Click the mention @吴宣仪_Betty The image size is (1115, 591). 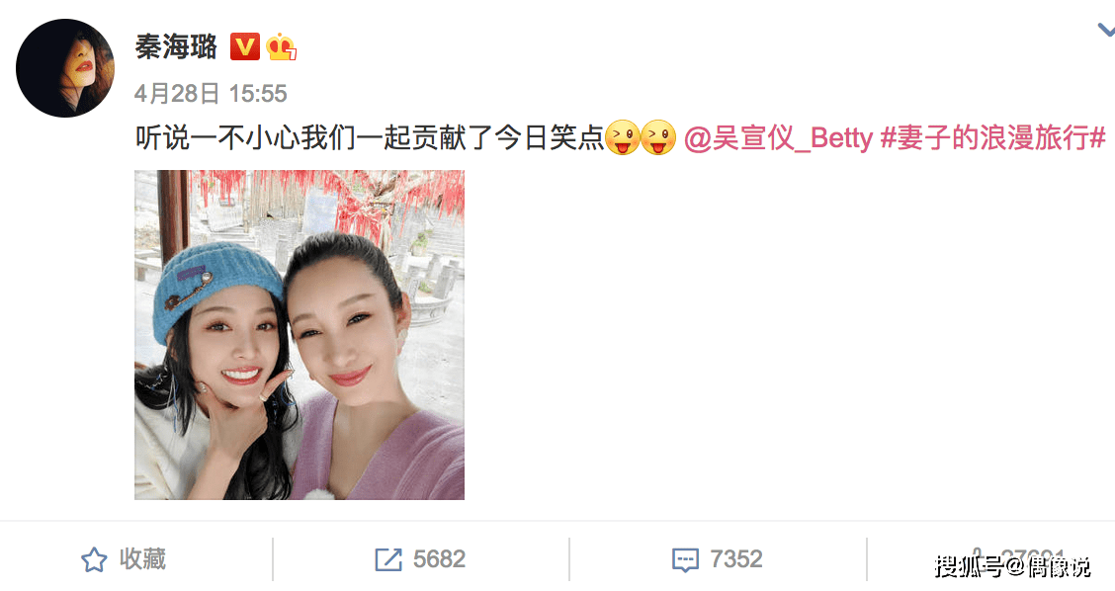click(x=778, y=138)
